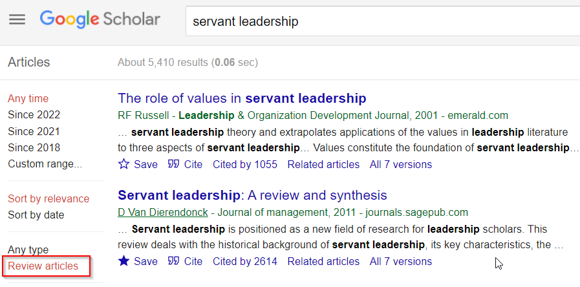Screen dimensions: 580x287
Task: Filter results Since 2018
Action: 34,147
